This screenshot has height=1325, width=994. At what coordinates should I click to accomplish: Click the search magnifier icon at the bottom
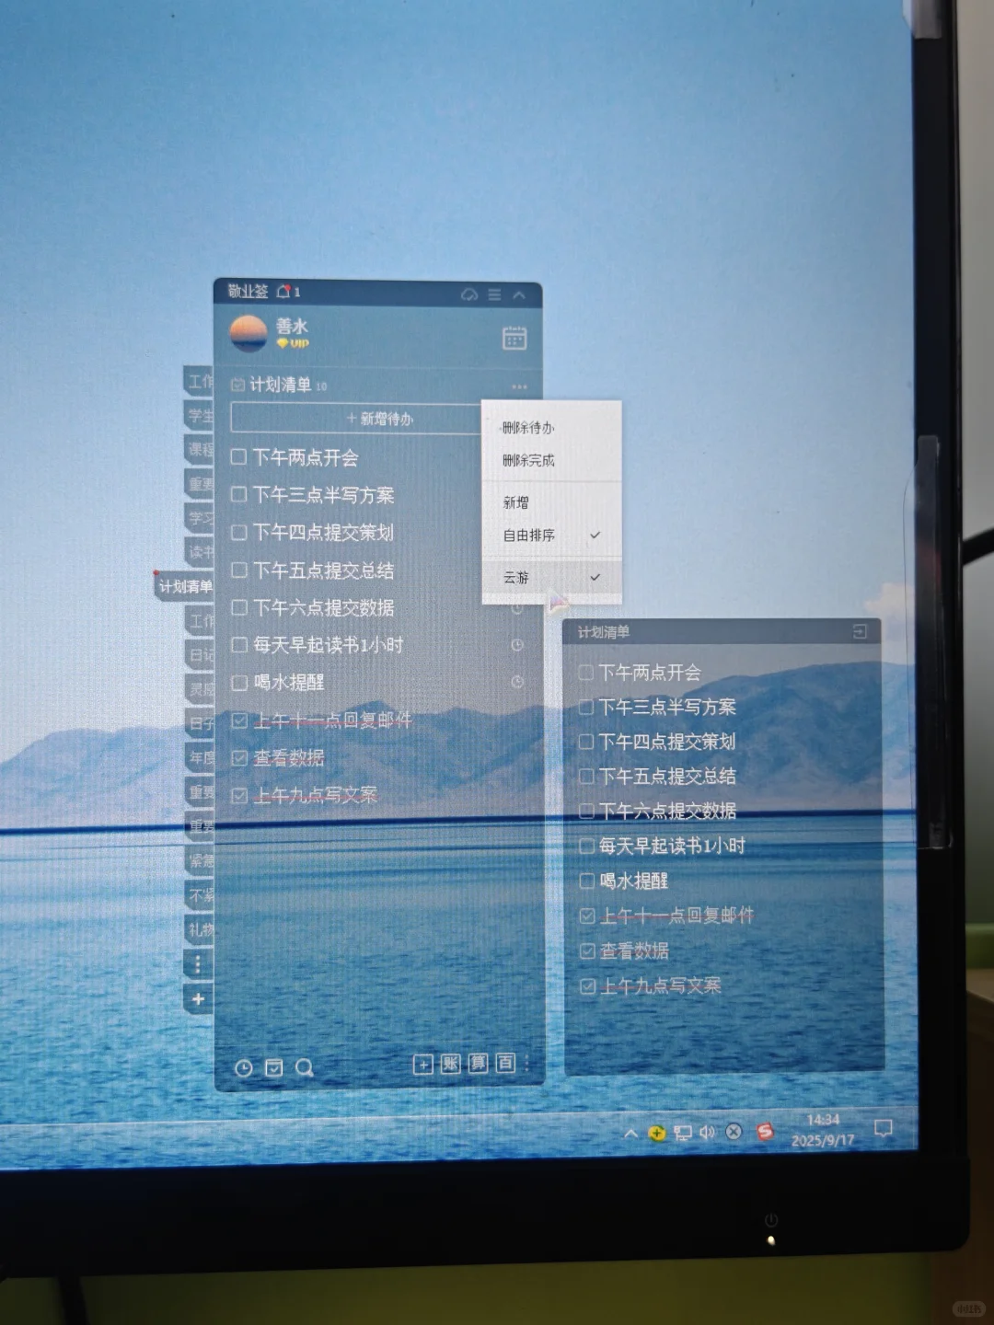click(305, 1068)
